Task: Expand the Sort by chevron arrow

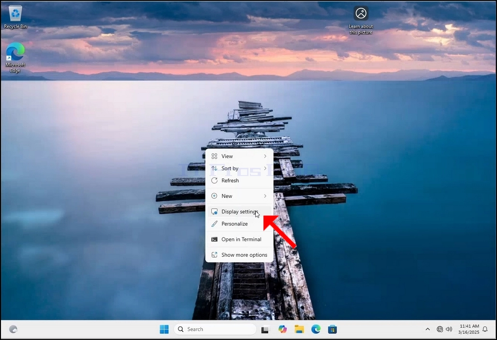Action: (x=265, y=168)
